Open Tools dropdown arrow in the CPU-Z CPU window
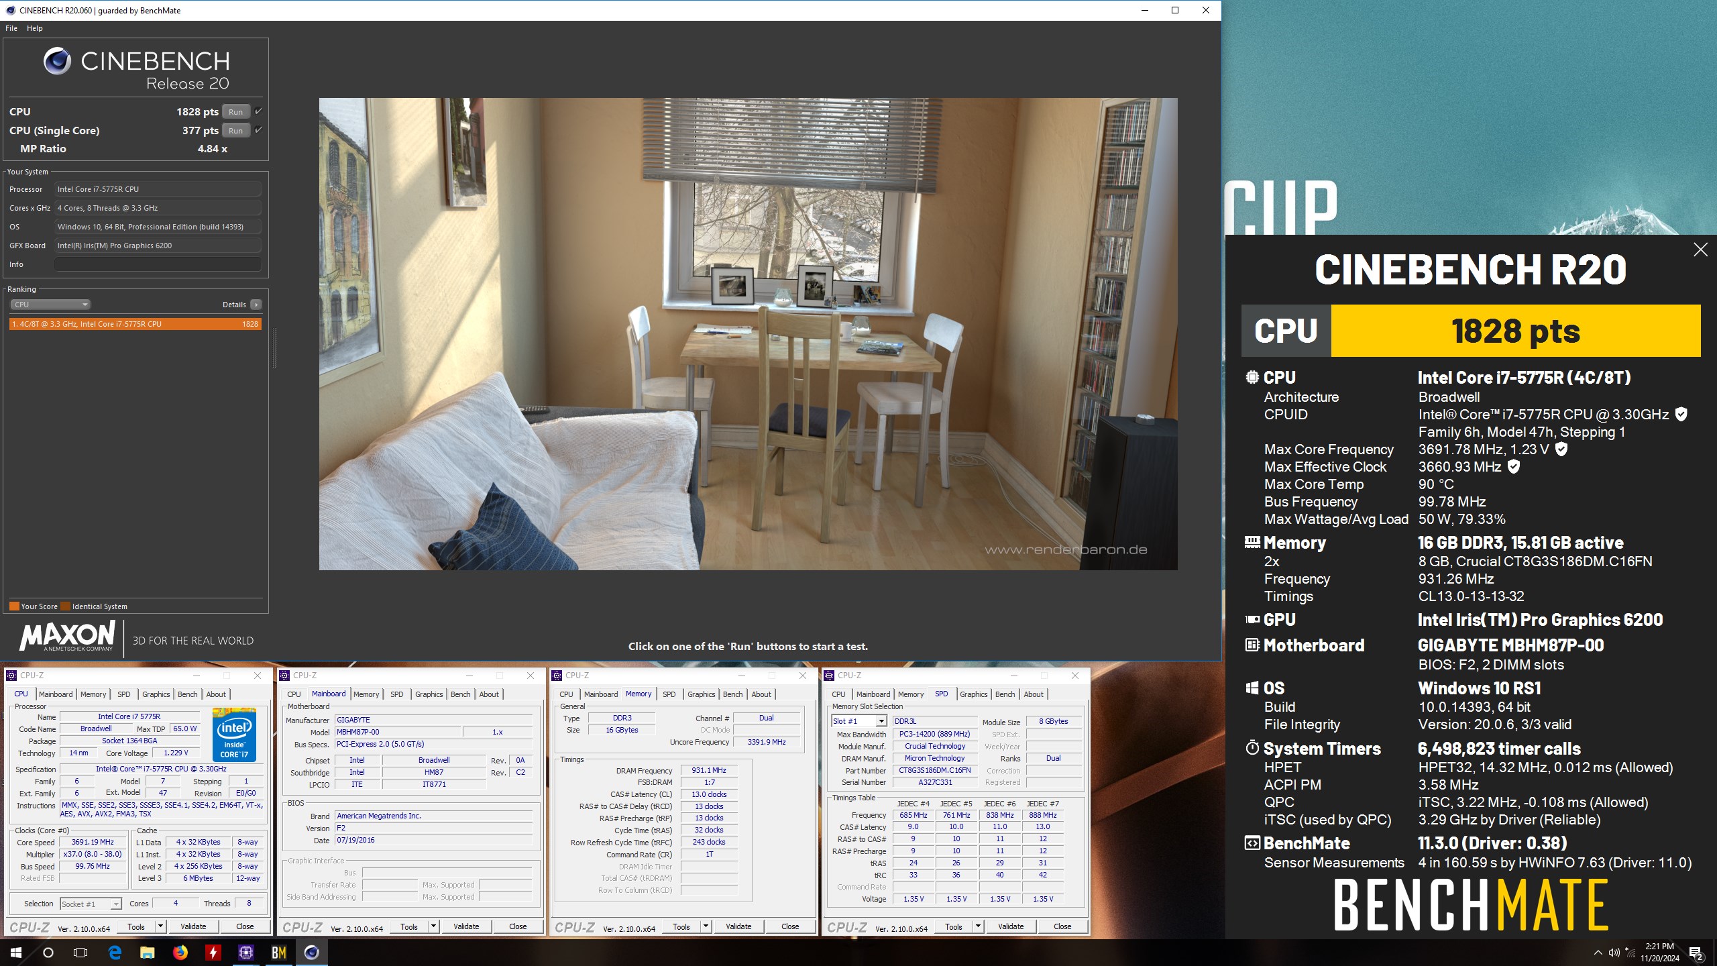The width and height of the screenshot is (1717, 966). [160, 926]
